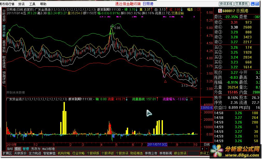Open the 帮助 menu
Image resolution: width=262 pixels, height=159 pixels.
pos(43,4)
